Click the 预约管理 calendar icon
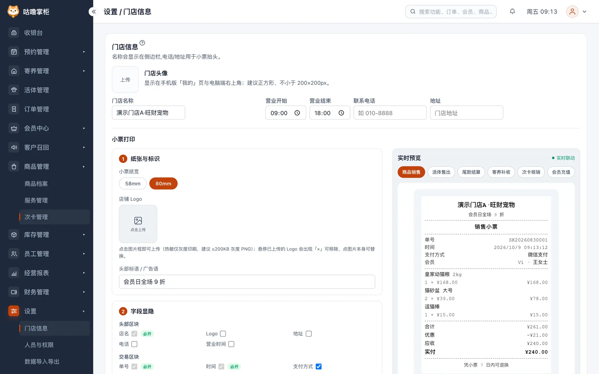599x374 pixels. click(14, 52)
